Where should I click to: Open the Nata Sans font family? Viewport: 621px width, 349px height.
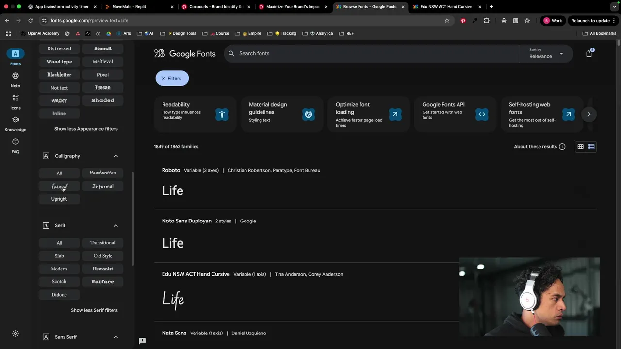click(174, 333)
